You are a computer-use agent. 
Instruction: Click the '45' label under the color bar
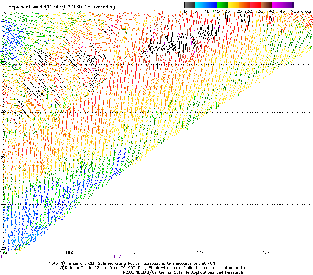tap(282, 11)
